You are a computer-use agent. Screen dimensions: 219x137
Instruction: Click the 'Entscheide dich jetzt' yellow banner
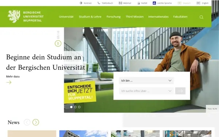pos(80,92)
